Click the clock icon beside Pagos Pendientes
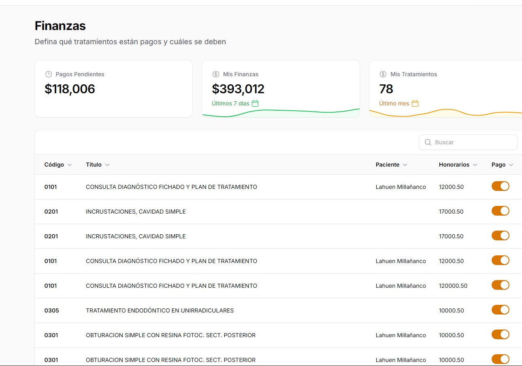The image size is (522, 366). (x=49, y=74)
